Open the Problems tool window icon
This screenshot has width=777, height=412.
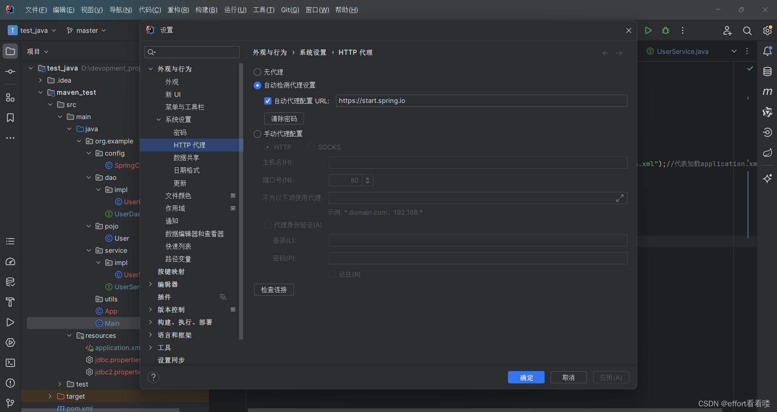click(11, 383)
